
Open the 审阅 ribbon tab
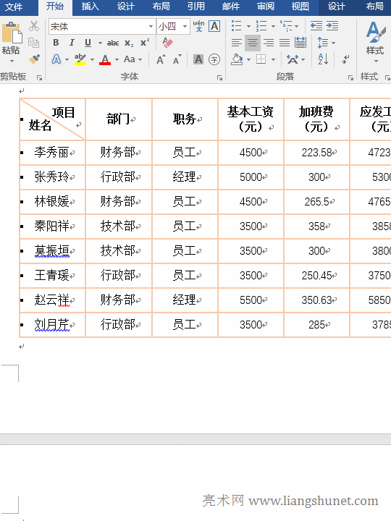tap(266, 7)
